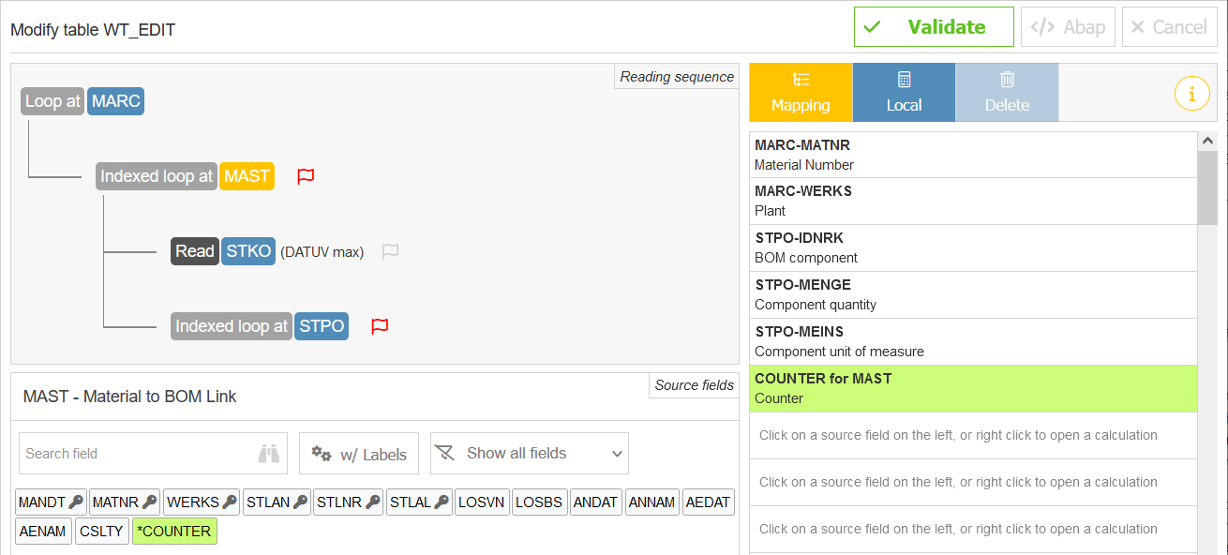Click the mapping list scrollbar thumb
Viewport: 1228px width, 555px height.
point(1207,187)
